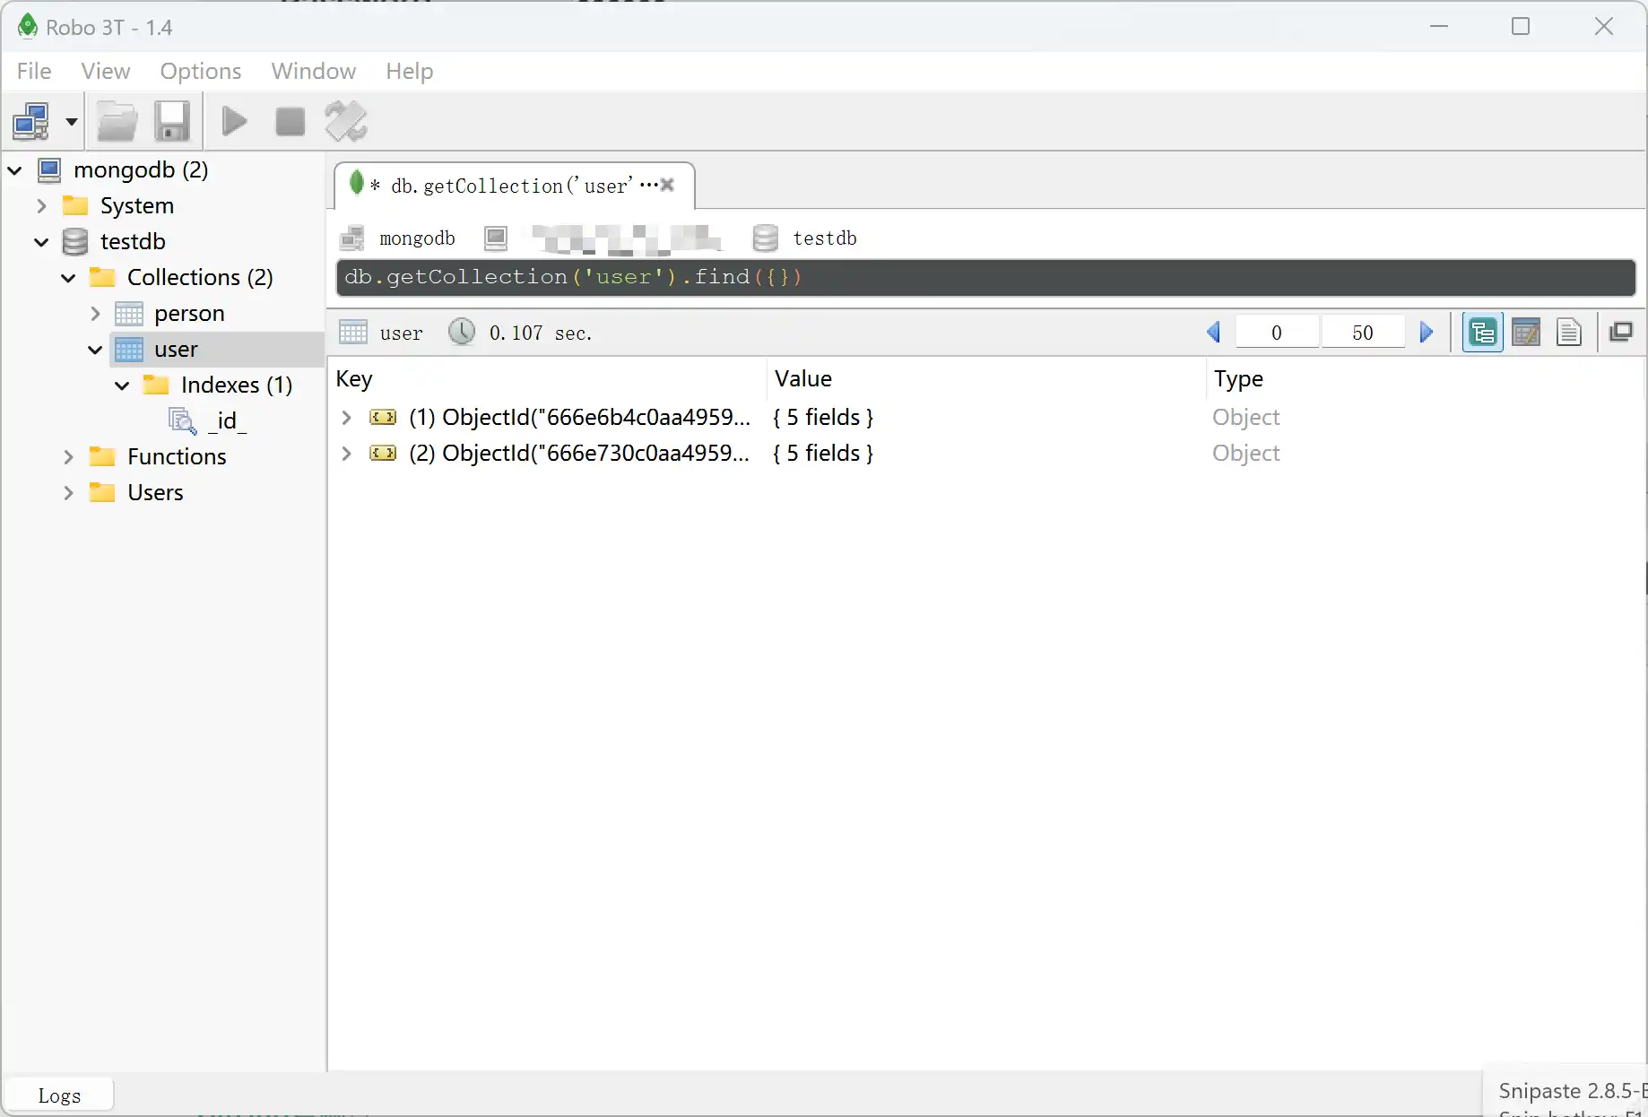Select the Indexes (1) folder

pyautogui.click(x=237, y=385)
